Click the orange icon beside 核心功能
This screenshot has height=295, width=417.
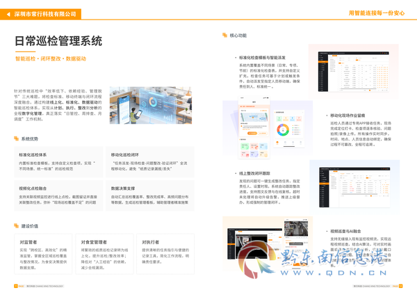coord(224,35)
